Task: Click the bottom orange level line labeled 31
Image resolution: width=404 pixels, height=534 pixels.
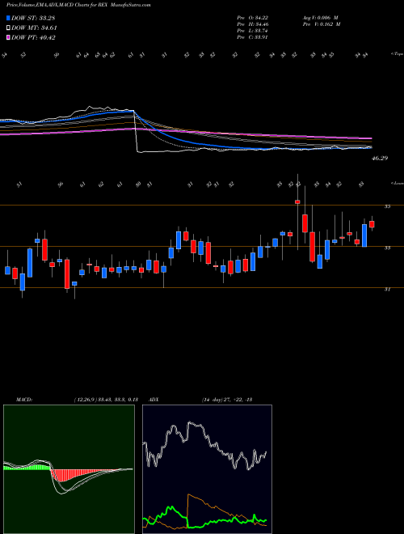Action: click(x=202, y=288)
